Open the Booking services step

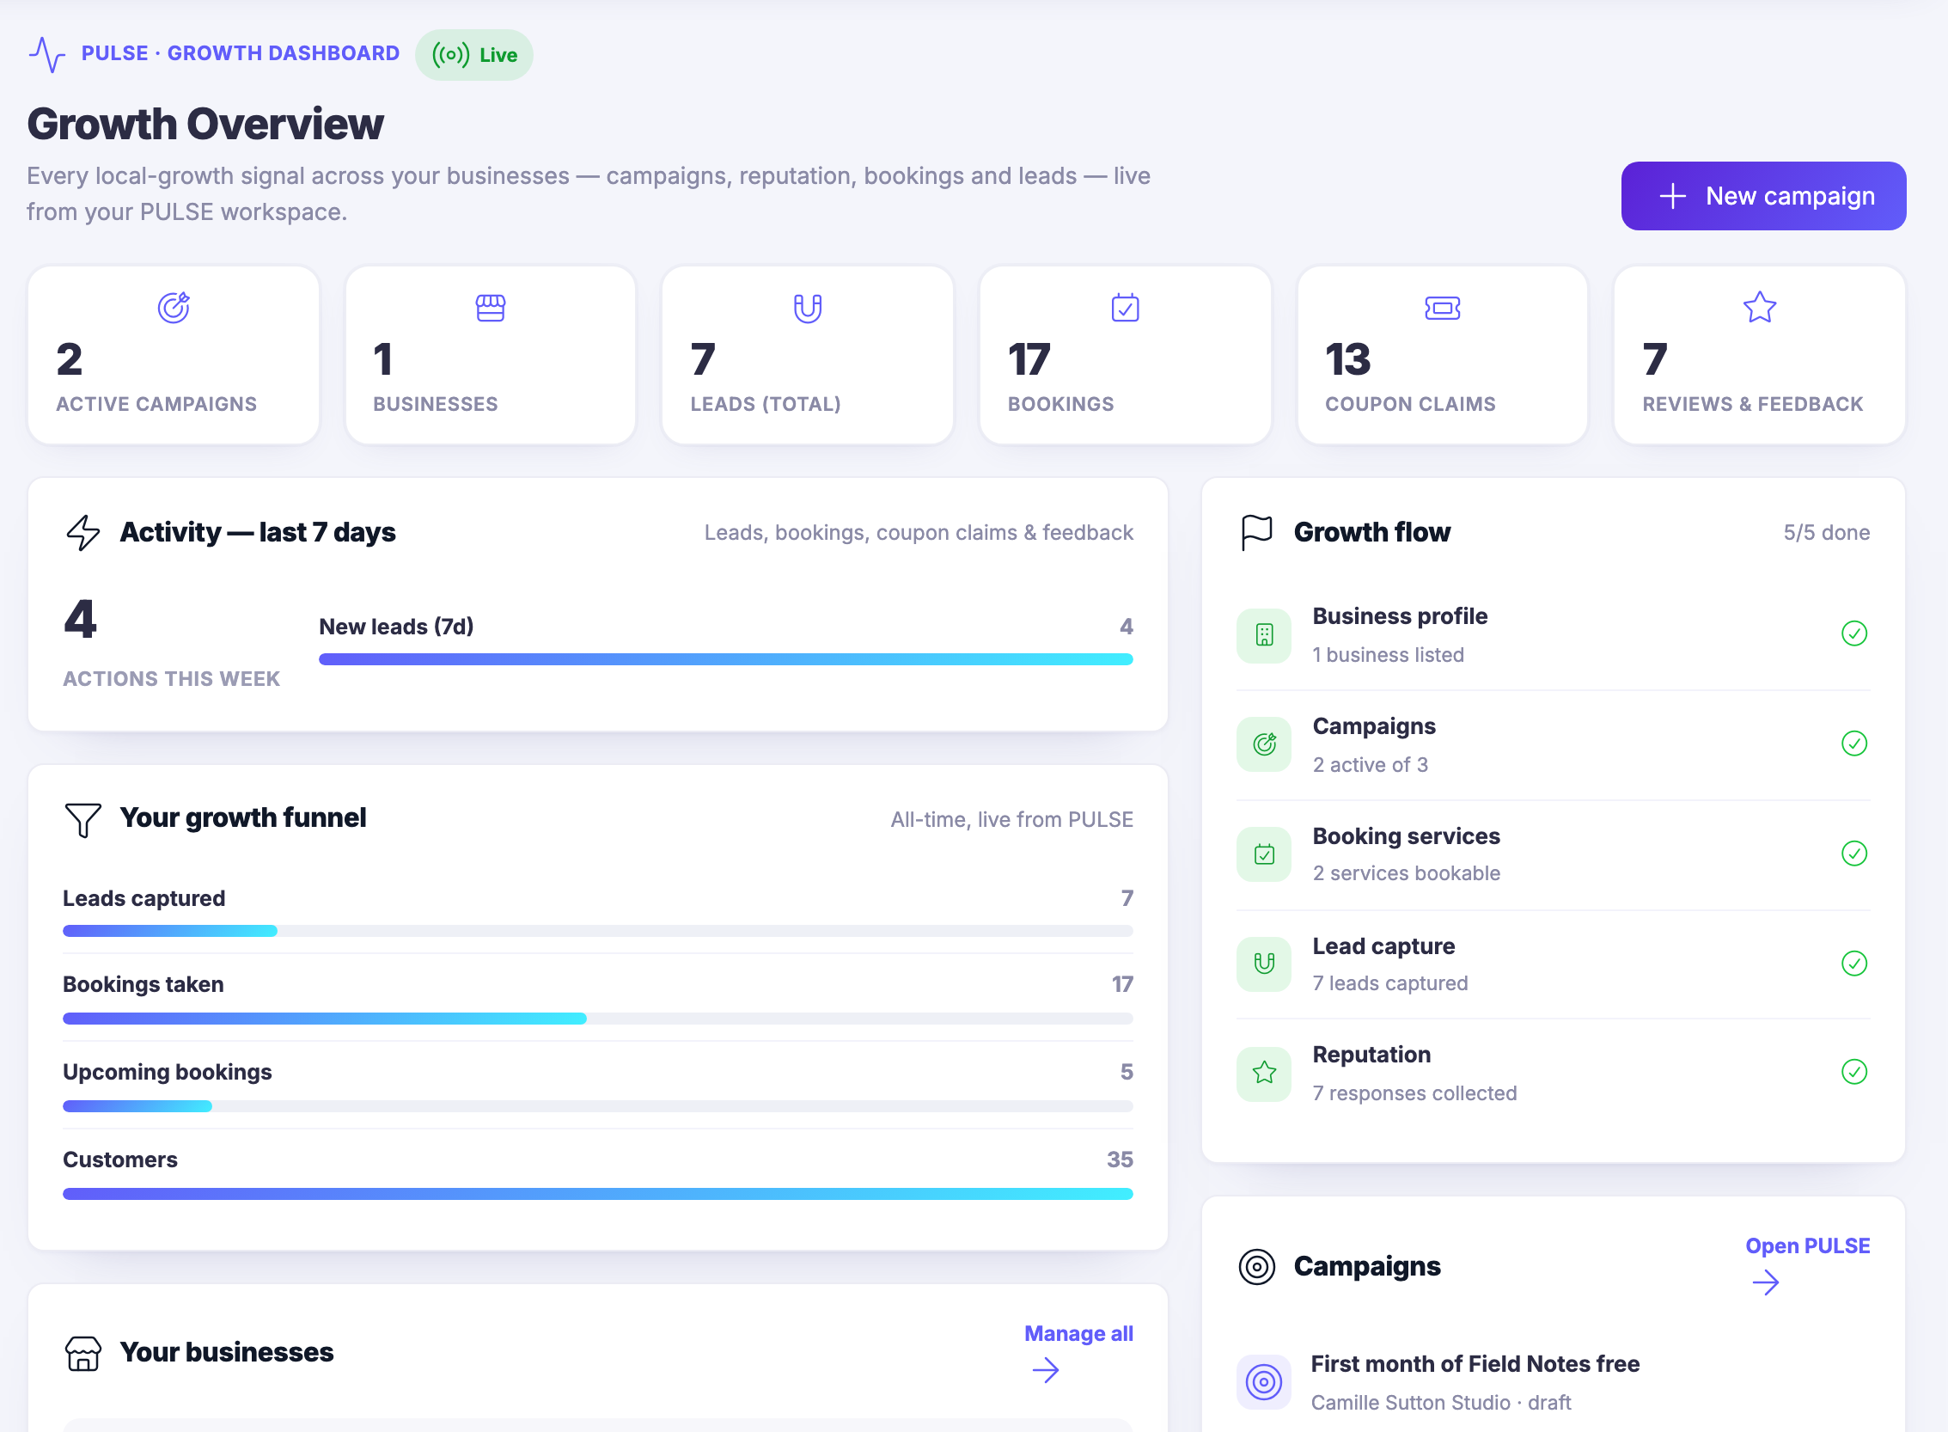[1553, 854]
